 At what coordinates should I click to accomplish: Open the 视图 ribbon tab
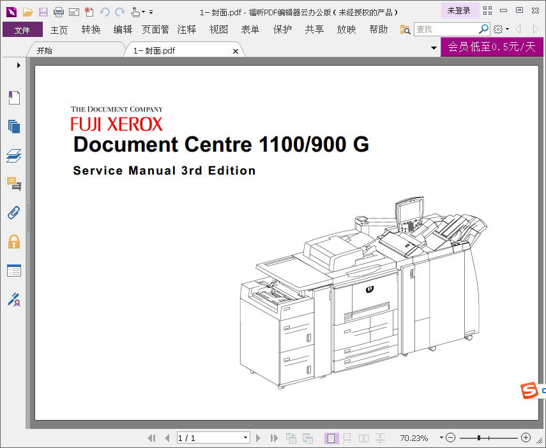(218, 29)
